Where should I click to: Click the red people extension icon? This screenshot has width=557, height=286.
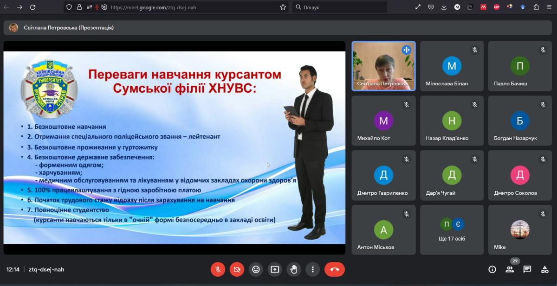[483, 7]
